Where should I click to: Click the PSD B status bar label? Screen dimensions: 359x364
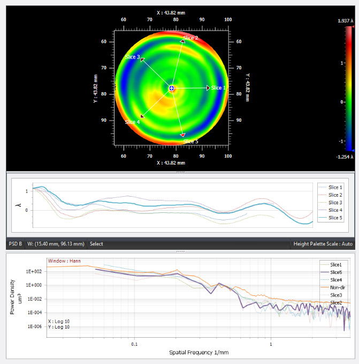click(x=15, y=244)
